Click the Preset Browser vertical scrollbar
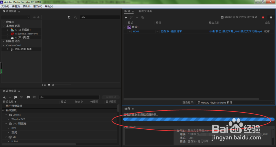This screenshot has height=147, width=276. (118, 108)
